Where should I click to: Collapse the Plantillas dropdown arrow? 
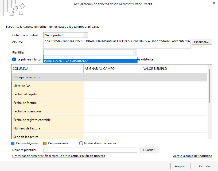[x=135, y=52]
